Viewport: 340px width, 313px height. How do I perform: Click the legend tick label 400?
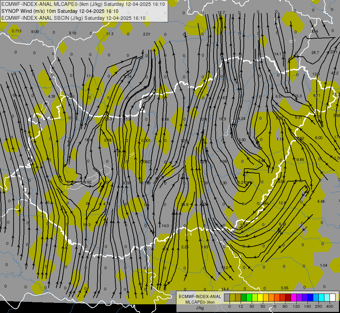(x=330, y=306)
